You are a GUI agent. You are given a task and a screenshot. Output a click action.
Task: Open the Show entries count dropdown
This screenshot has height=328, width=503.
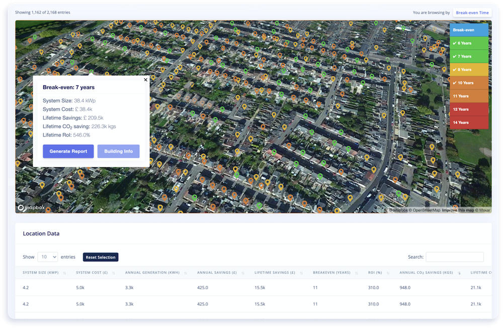point(48,257)
